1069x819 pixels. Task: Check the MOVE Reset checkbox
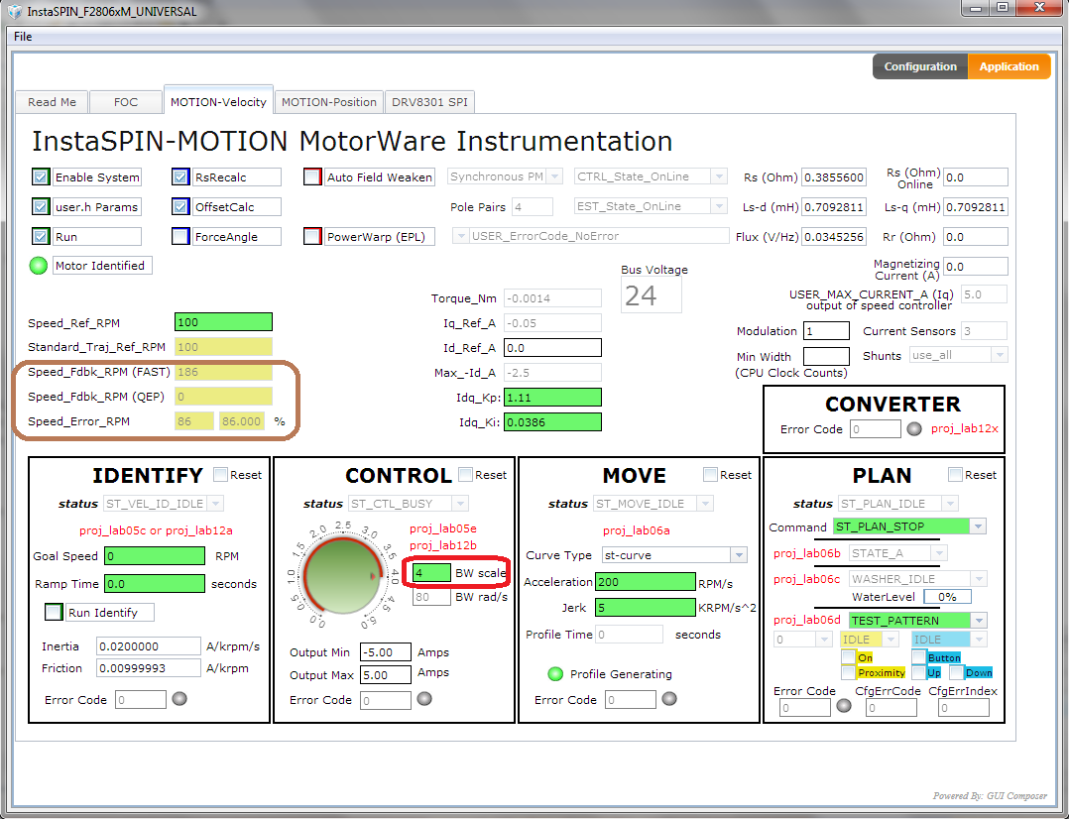click(710, 474)
